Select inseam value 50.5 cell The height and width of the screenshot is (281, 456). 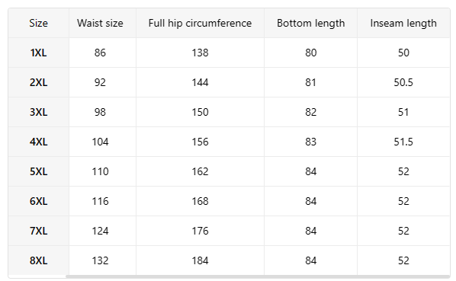tap(403, 82)
